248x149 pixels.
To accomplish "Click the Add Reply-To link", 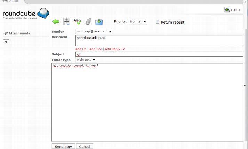I will 115,49.
